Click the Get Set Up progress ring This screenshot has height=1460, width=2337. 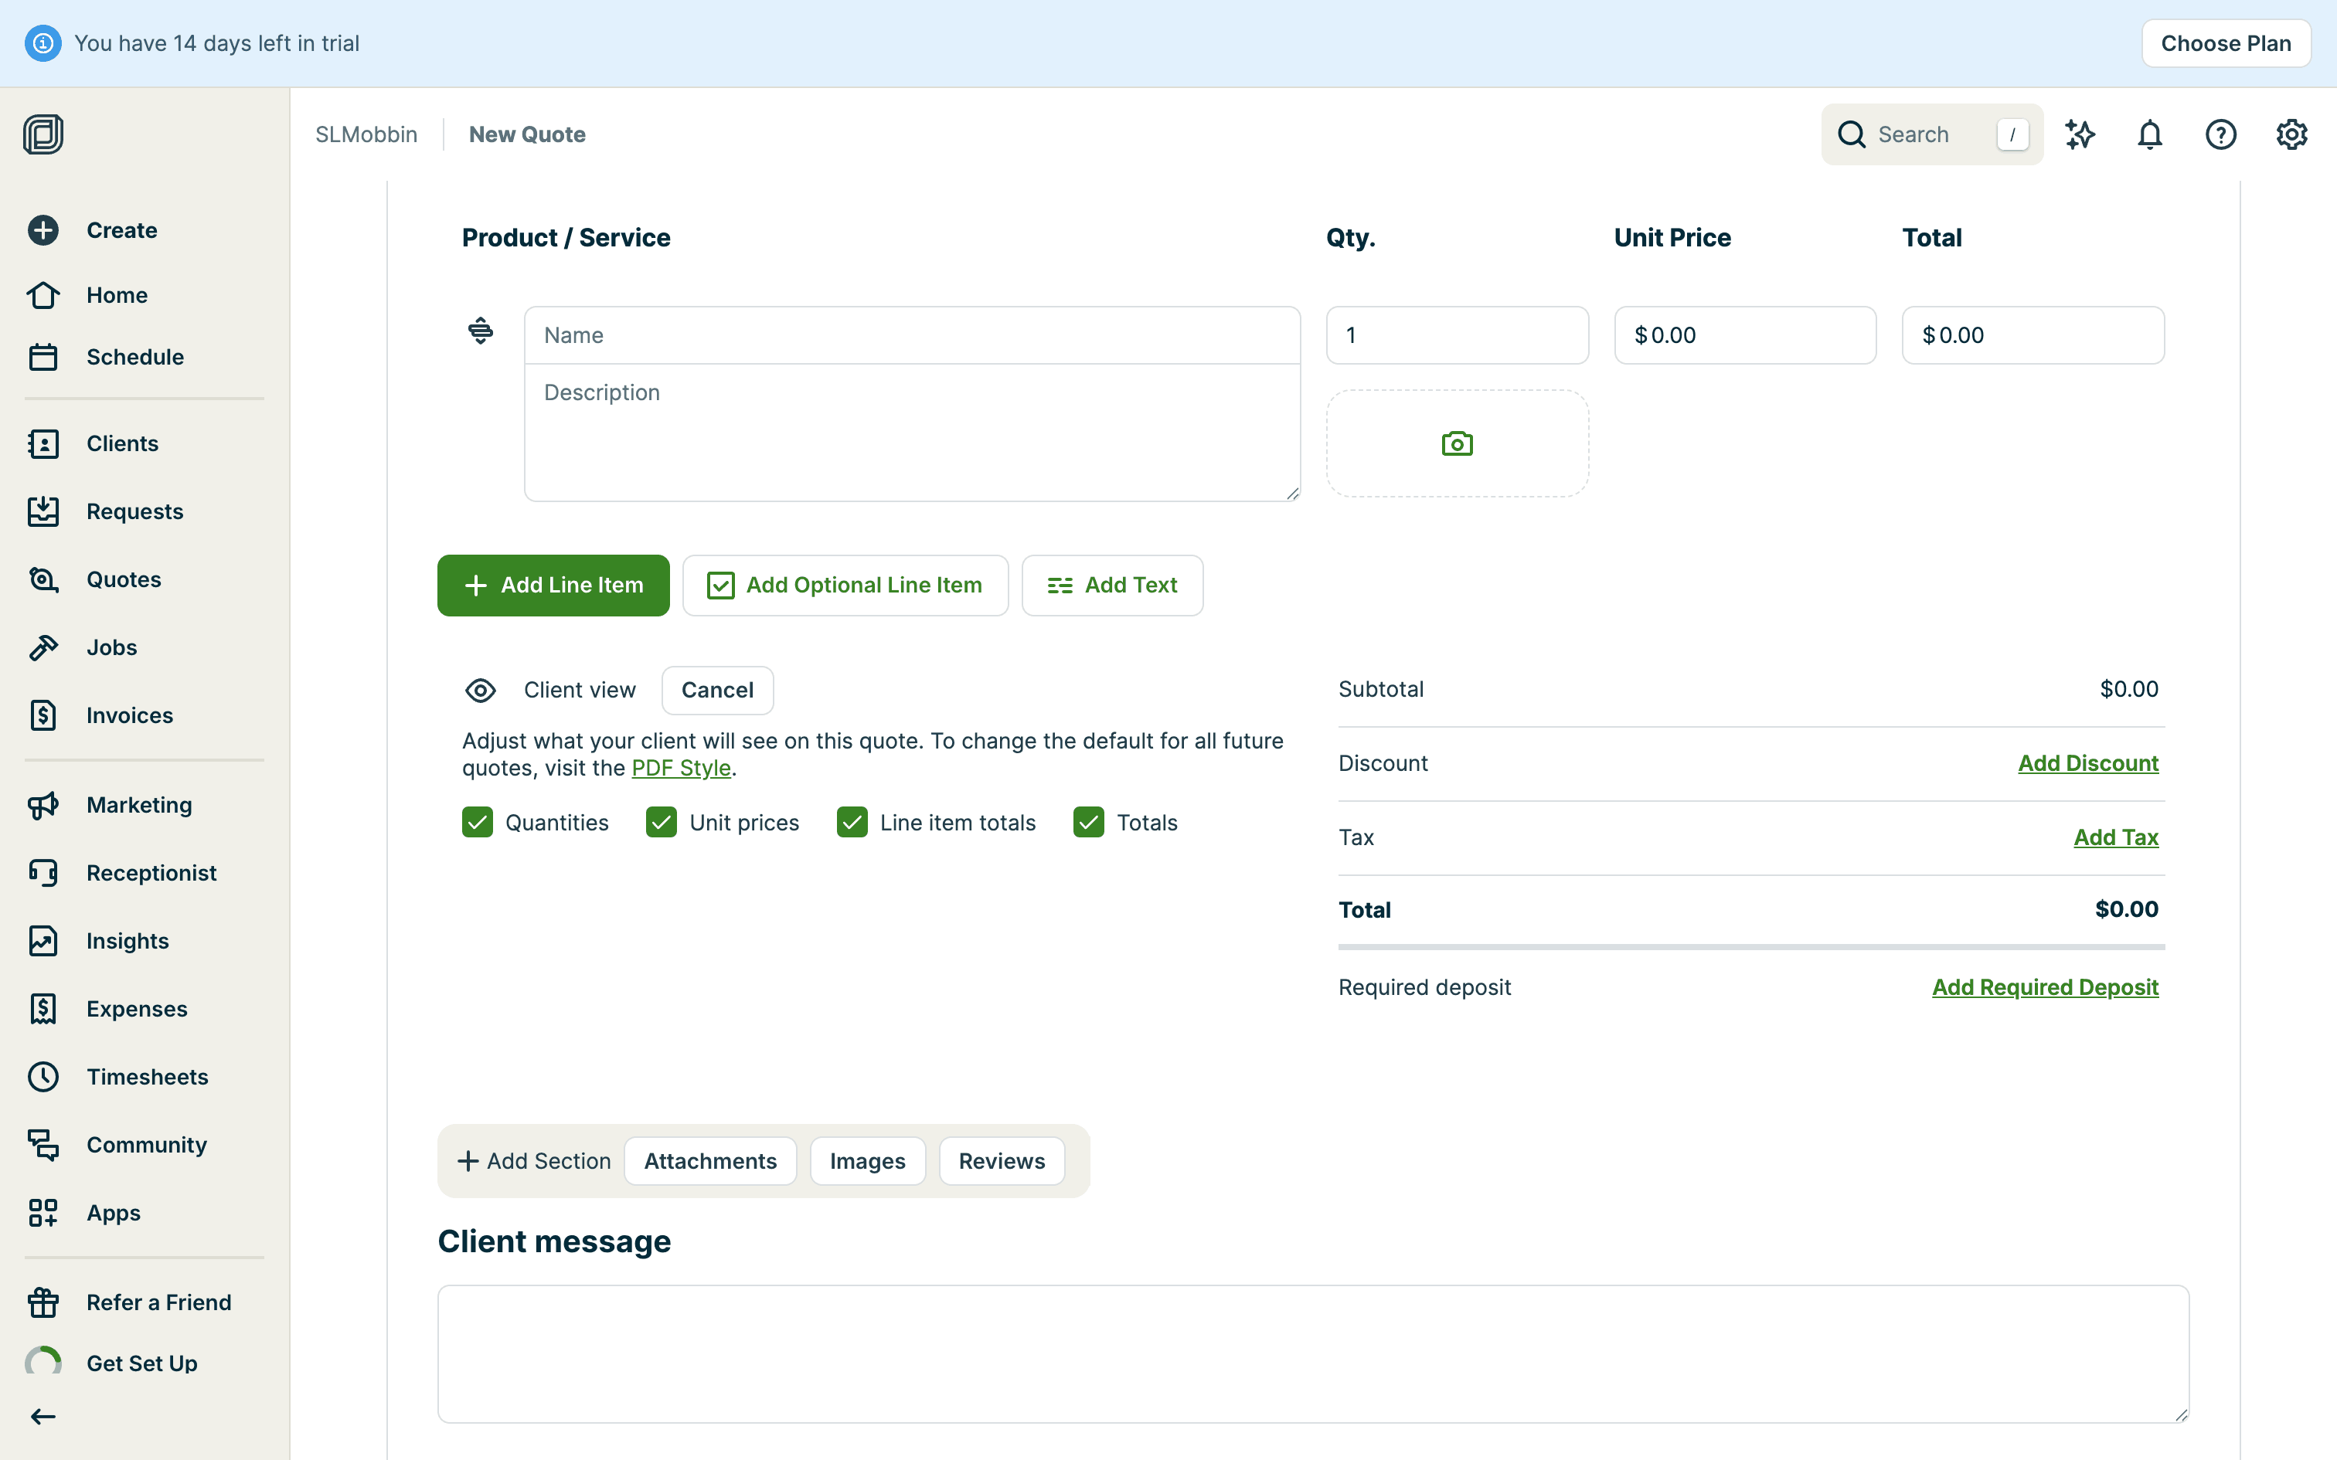coord(43,1363)
